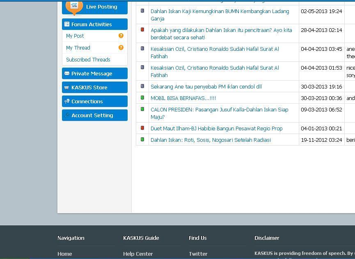This screenshot has height=259, width=355.
Task: Click the Connections people icon
Action: [67, 101]
